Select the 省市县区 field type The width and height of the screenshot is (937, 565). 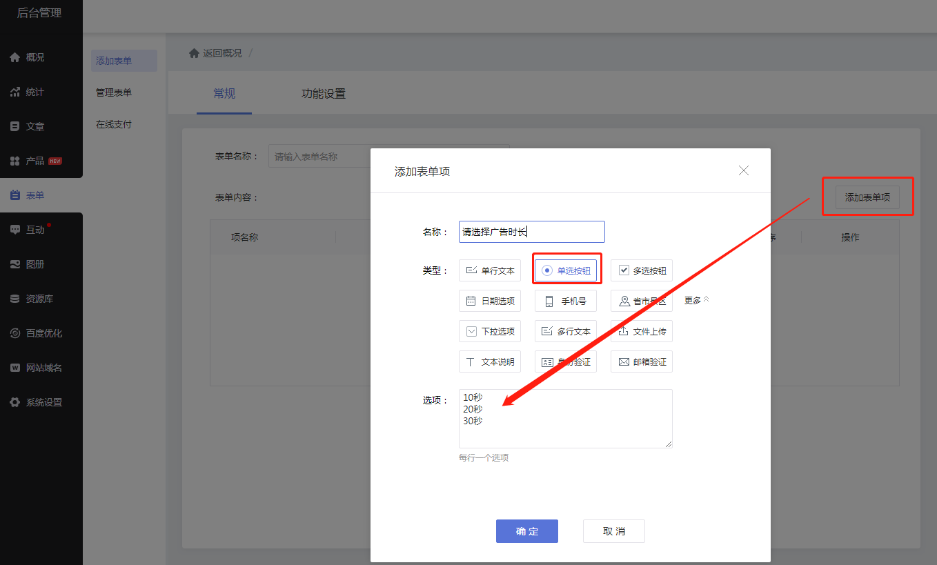point(642,301)
